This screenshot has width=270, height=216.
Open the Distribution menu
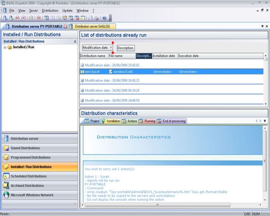point(50,10)
